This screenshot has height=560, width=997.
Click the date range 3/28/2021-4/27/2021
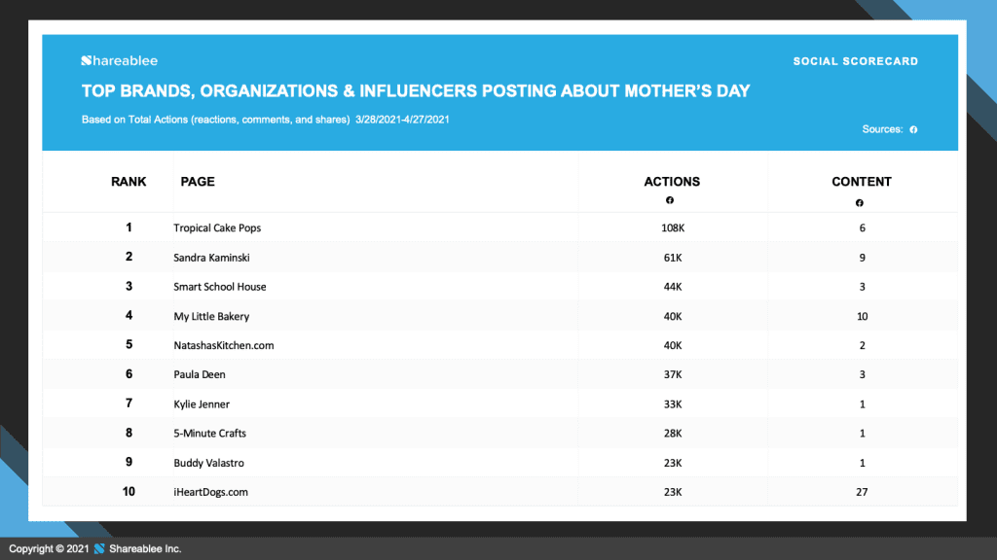pyautogui.click(x=402, y=120)
